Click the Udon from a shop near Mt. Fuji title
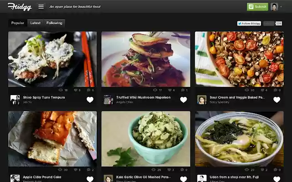This screenshot has height=182, width=292. coord(234,177)
